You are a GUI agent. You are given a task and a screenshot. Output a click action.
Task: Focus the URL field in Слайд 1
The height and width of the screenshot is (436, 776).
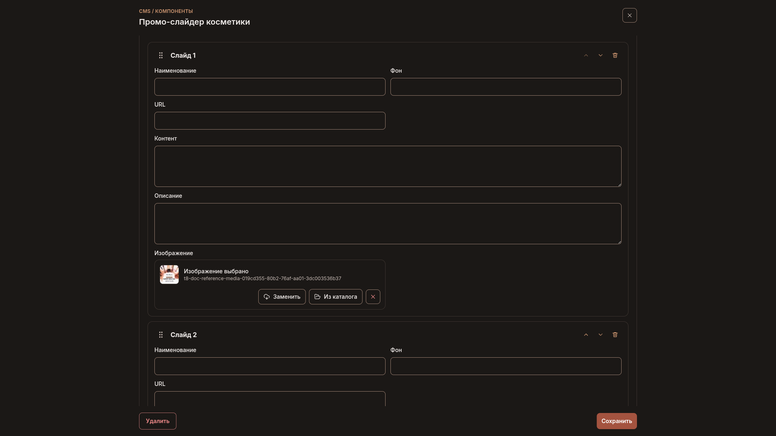270,121
